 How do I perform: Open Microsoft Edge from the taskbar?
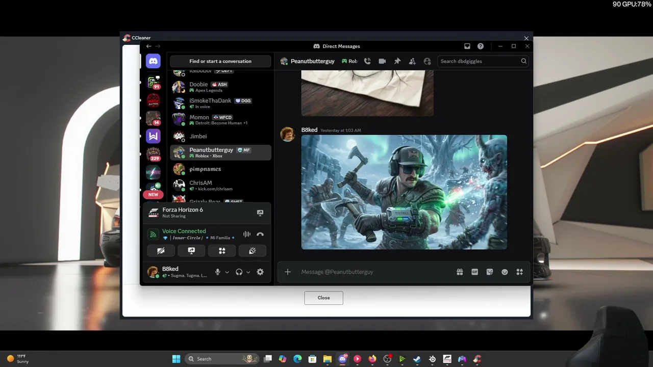coord(297,359)
